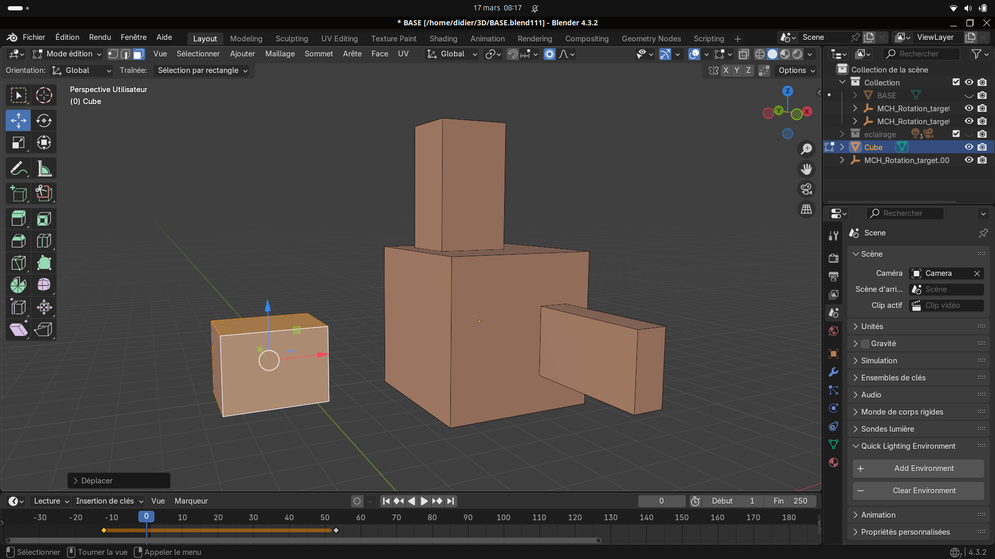Click the current frame marker in timeline

click(146, 516)
